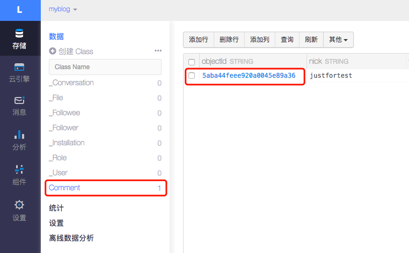
Task: Select the _User class
Action: coord(105,173)
